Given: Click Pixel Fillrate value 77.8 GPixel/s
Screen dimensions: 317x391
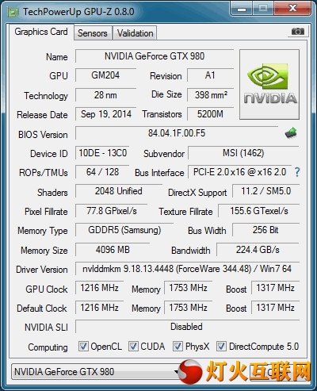Looking at the screenshot, I should click(x=112, y=211).
